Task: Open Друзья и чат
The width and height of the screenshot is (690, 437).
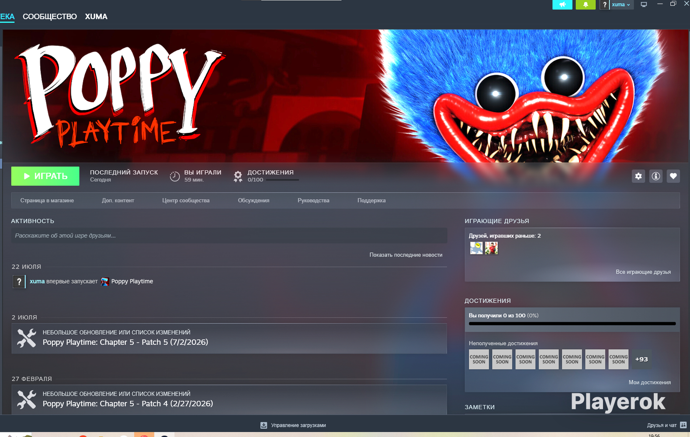Action: click(x=662, y=425)
